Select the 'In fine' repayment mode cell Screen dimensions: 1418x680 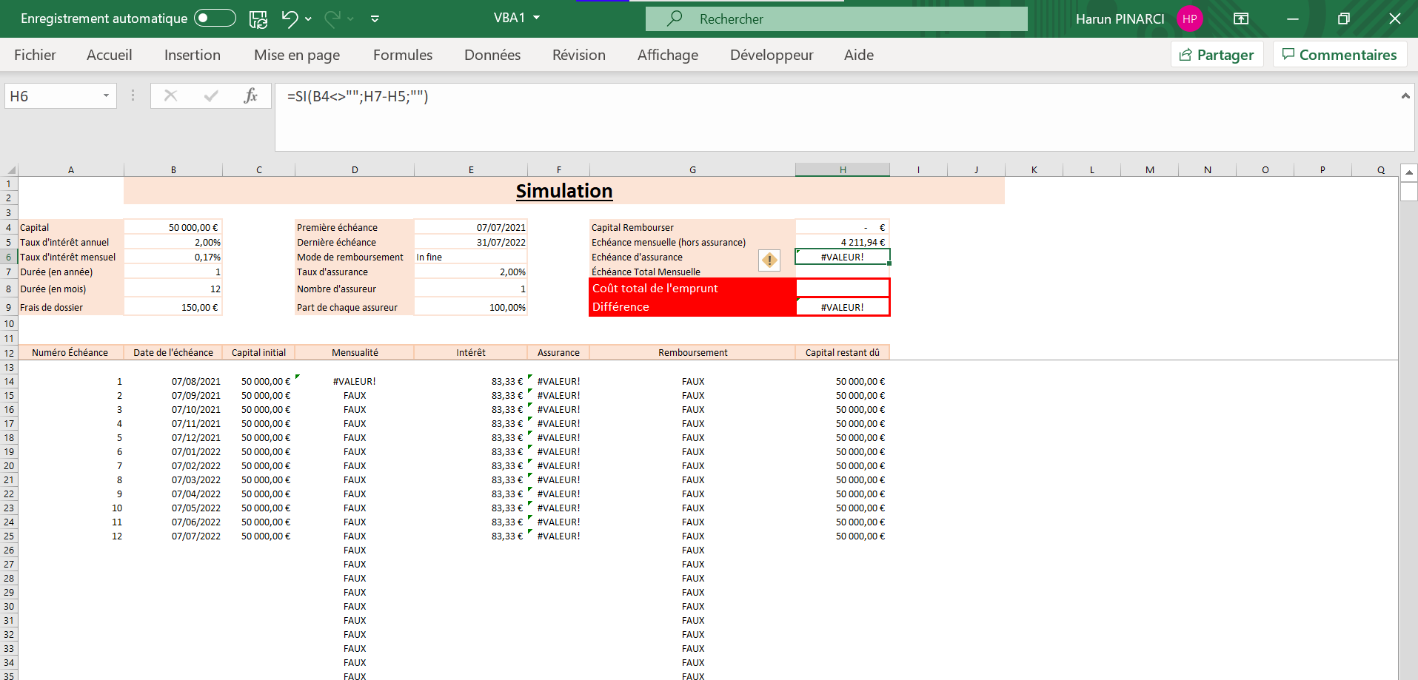[471, 257]
